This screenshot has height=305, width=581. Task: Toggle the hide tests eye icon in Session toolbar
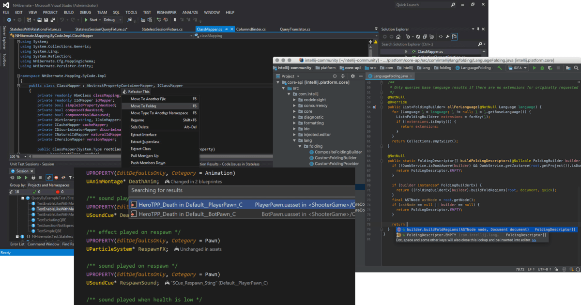tap(63, 178)
